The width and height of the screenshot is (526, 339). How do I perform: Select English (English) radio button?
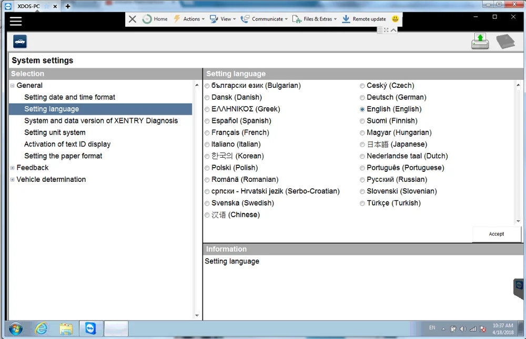pyautogui.click(x=362, y=109)
